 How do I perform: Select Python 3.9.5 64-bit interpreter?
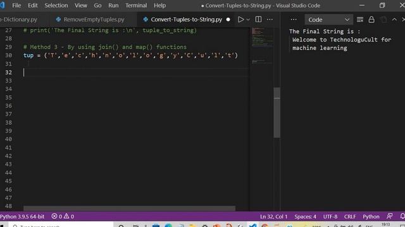coord(22,216)
